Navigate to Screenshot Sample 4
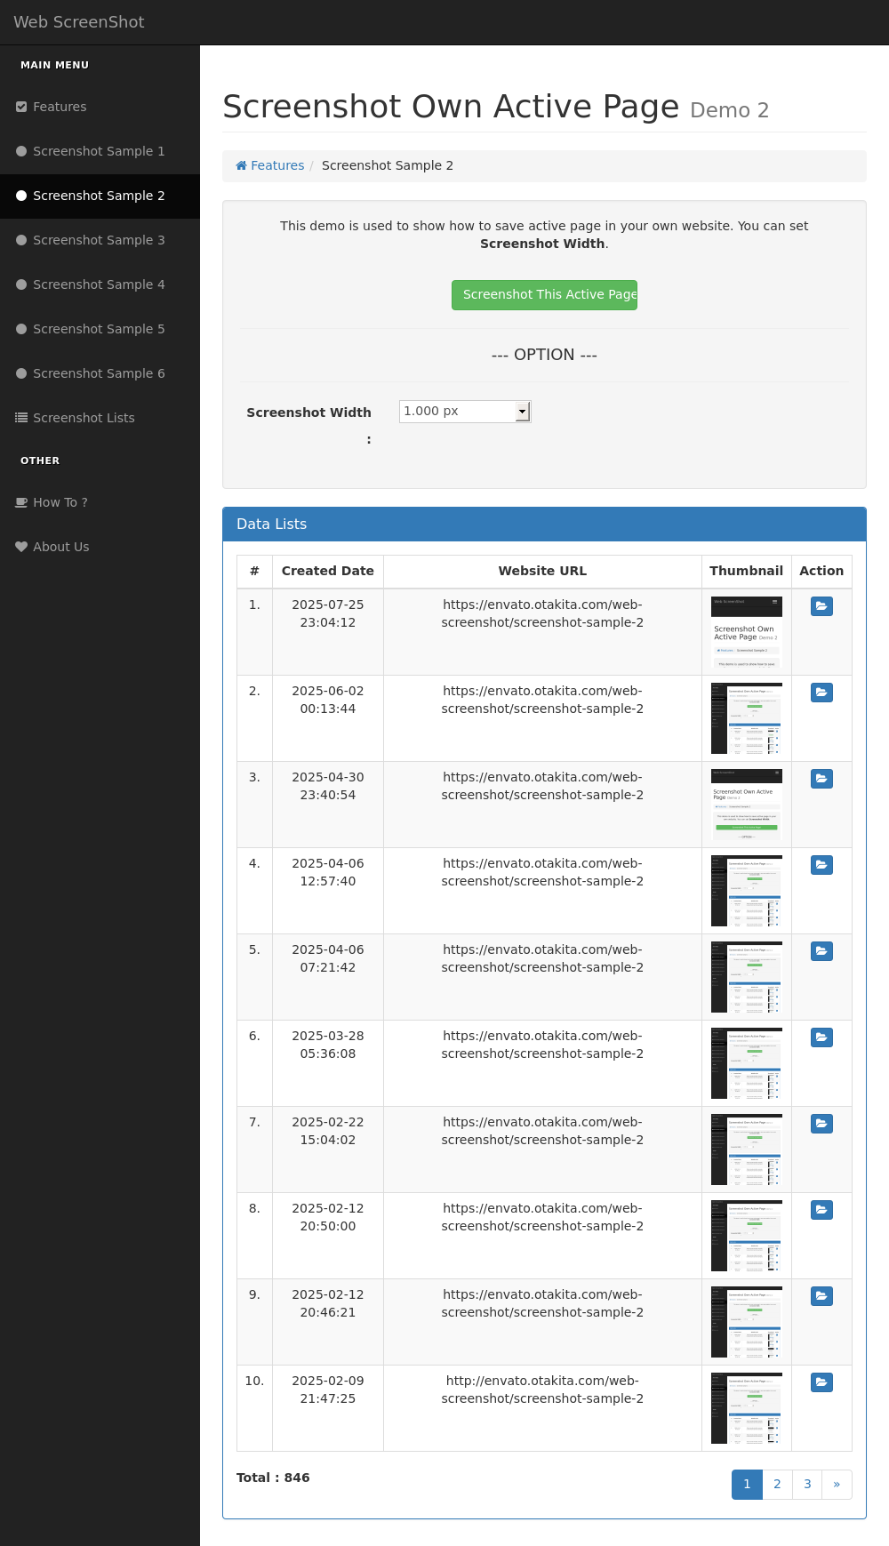 100,284
